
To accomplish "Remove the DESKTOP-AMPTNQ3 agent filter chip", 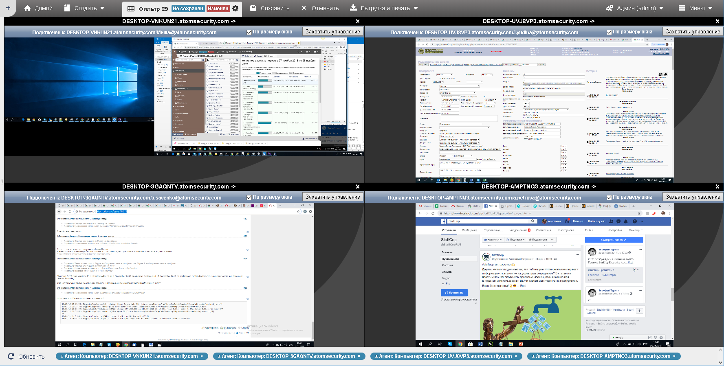I will click(x=674, y=356).
